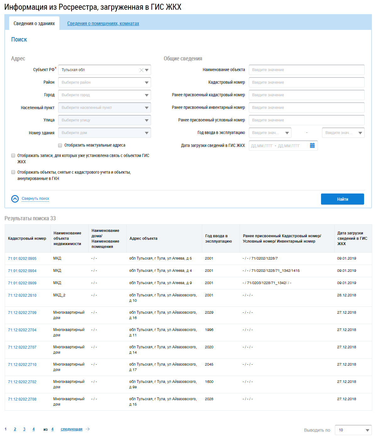Toggle checkbox for records linked to ГИС ЖКХ
The width and height of the screenshot is (376, 443).
(x=13, y=155)
